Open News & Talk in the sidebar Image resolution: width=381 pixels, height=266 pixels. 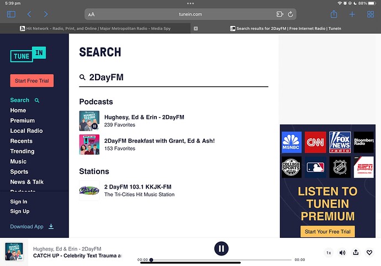pyautogui.click(x=27, y=182)
